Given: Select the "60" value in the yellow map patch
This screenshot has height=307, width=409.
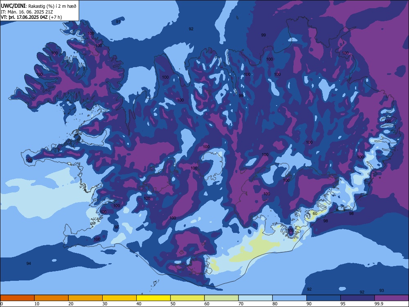Looking at the screenshot, I should point(315,213).
